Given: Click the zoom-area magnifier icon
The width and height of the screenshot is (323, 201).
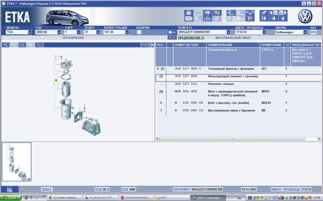Looking at the screenshot, I should click(x=22, y=45).
